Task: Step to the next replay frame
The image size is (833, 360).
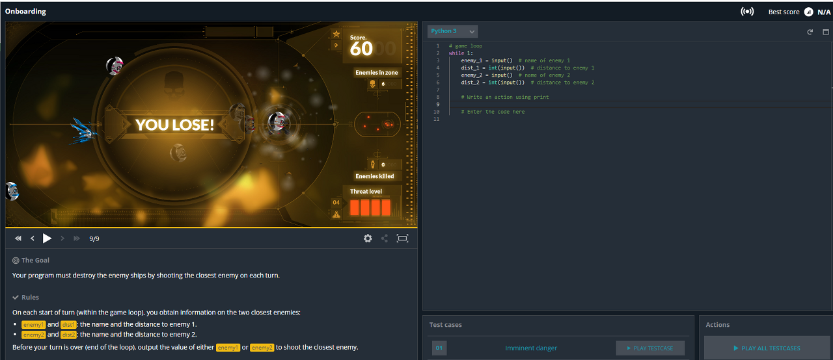Action: click(x=62, y=238)
